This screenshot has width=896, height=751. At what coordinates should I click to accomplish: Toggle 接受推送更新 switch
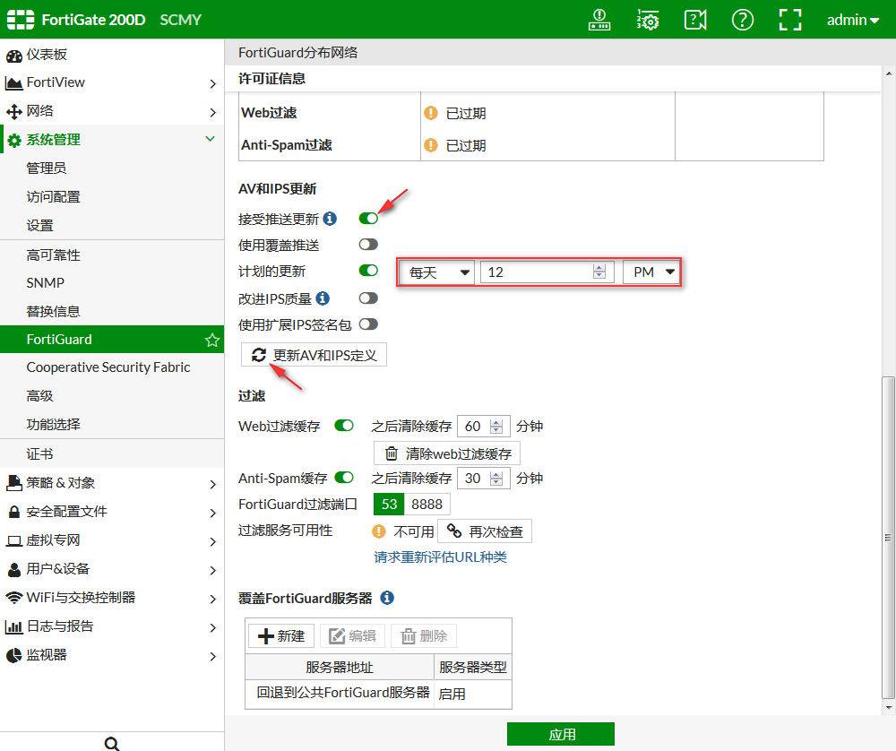click(368, 219)
